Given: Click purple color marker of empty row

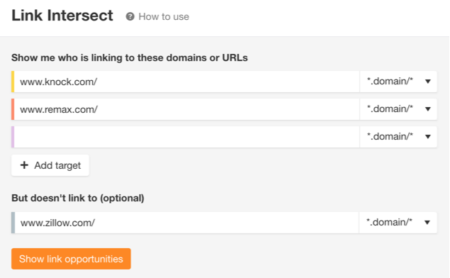Looking at the screenshot, I should click(x=13, y=137).
